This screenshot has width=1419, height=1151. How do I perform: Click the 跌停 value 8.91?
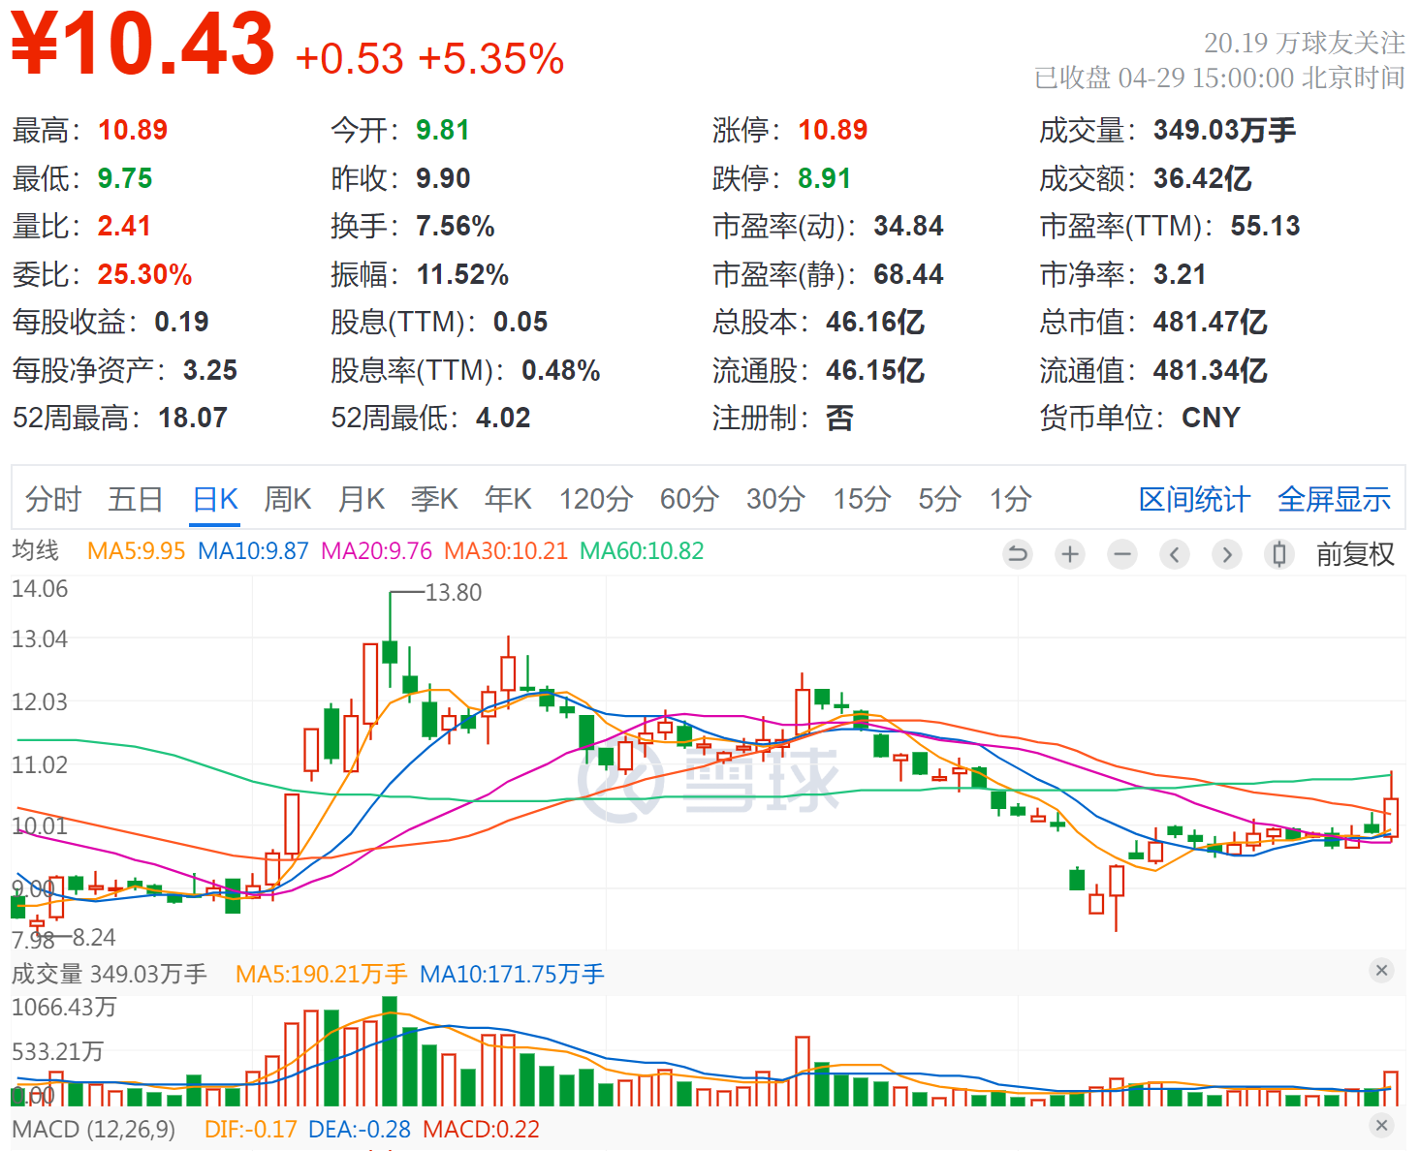click(824, 178)
